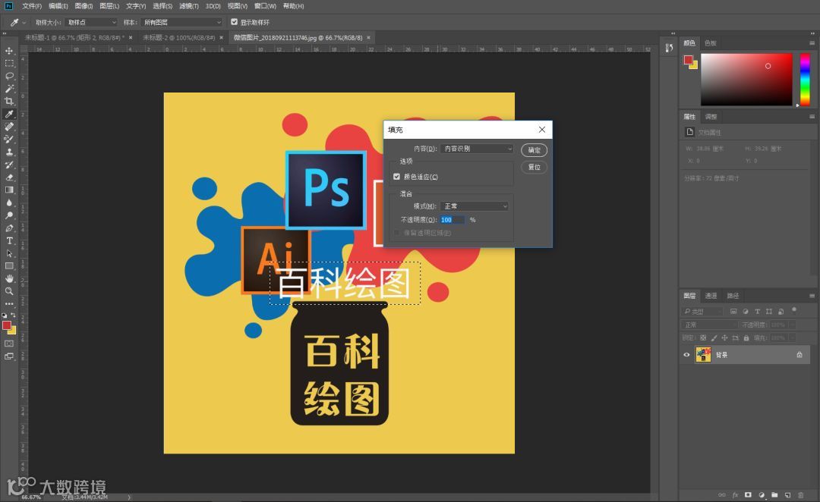
Task: Switch to 通道 tab
Action: pos(711,296)
